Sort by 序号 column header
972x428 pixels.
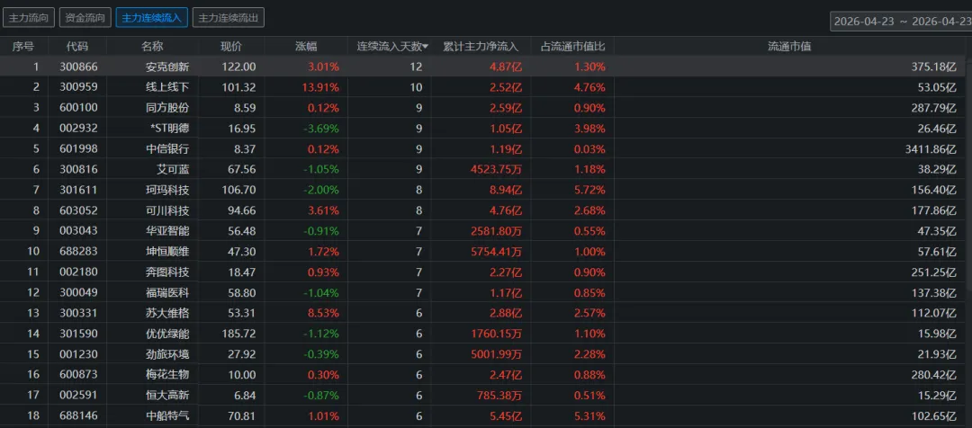pos(22,47)
